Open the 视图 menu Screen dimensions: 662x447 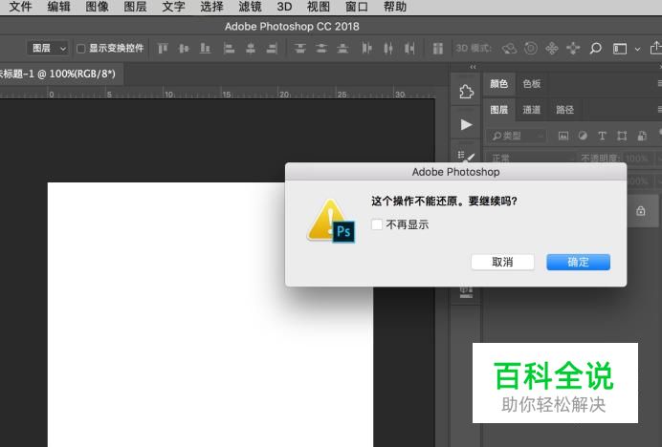318,7
